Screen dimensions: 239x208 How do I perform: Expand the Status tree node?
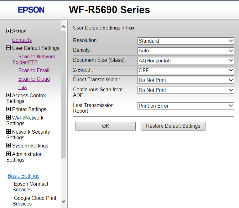[8, 31]
